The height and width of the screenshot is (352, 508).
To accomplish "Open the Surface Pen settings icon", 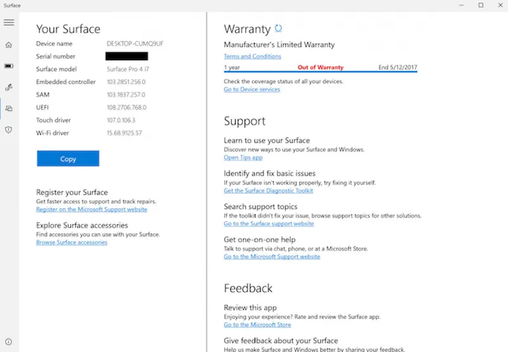I will coord(9,87).
